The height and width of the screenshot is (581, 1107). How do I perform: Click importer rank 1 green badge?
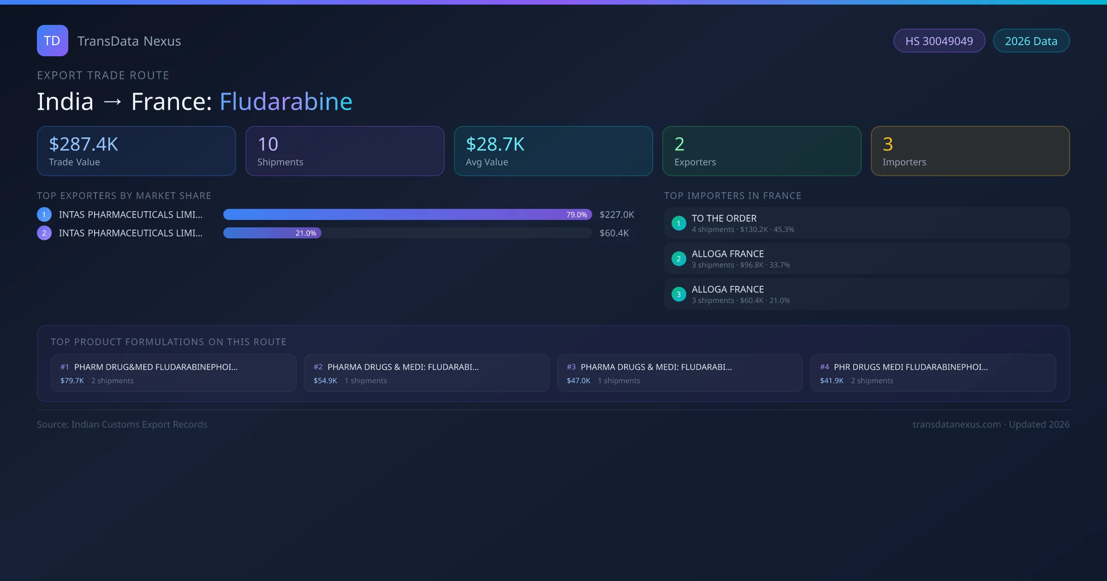coord(678,223)
